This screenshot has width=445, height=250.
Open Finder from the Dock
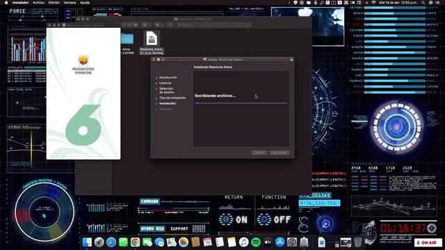tap(87, 242)
